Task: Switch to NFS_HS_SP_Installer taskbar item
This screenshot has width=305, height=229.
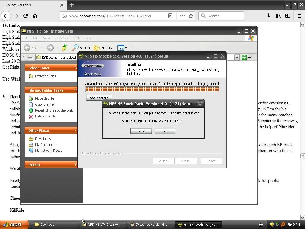Action: [103, 225]
